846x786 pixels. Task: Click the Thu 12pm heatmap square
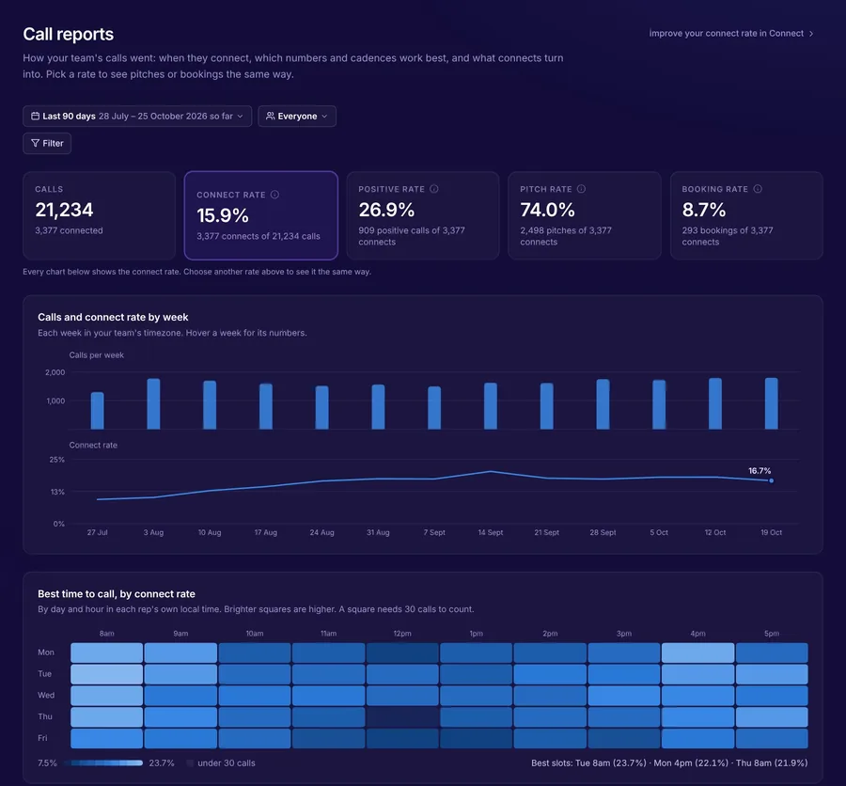[402, 717]
